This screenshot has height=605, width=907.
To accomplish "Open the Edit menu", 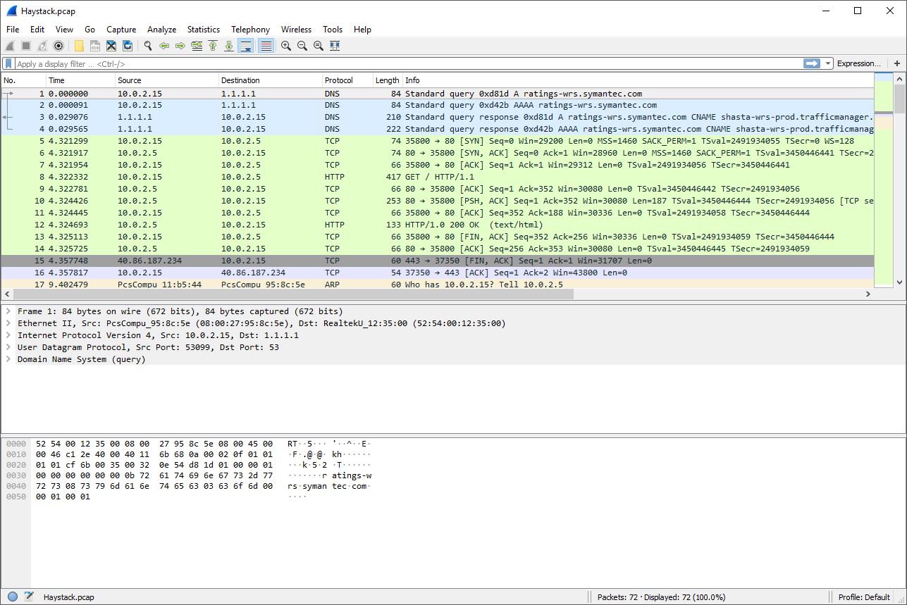I will tap(37, 30).
